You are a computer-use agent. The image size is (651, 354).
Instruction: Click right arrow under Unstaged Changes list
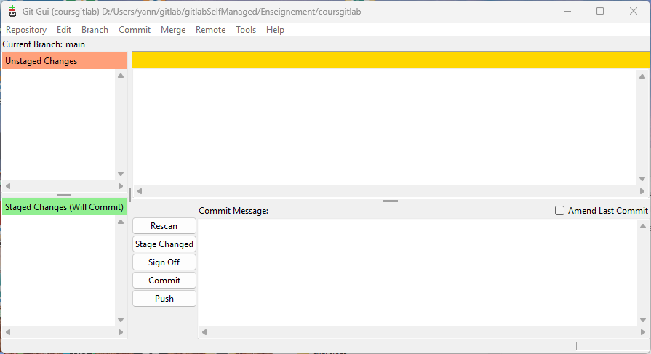coord(121,186)
